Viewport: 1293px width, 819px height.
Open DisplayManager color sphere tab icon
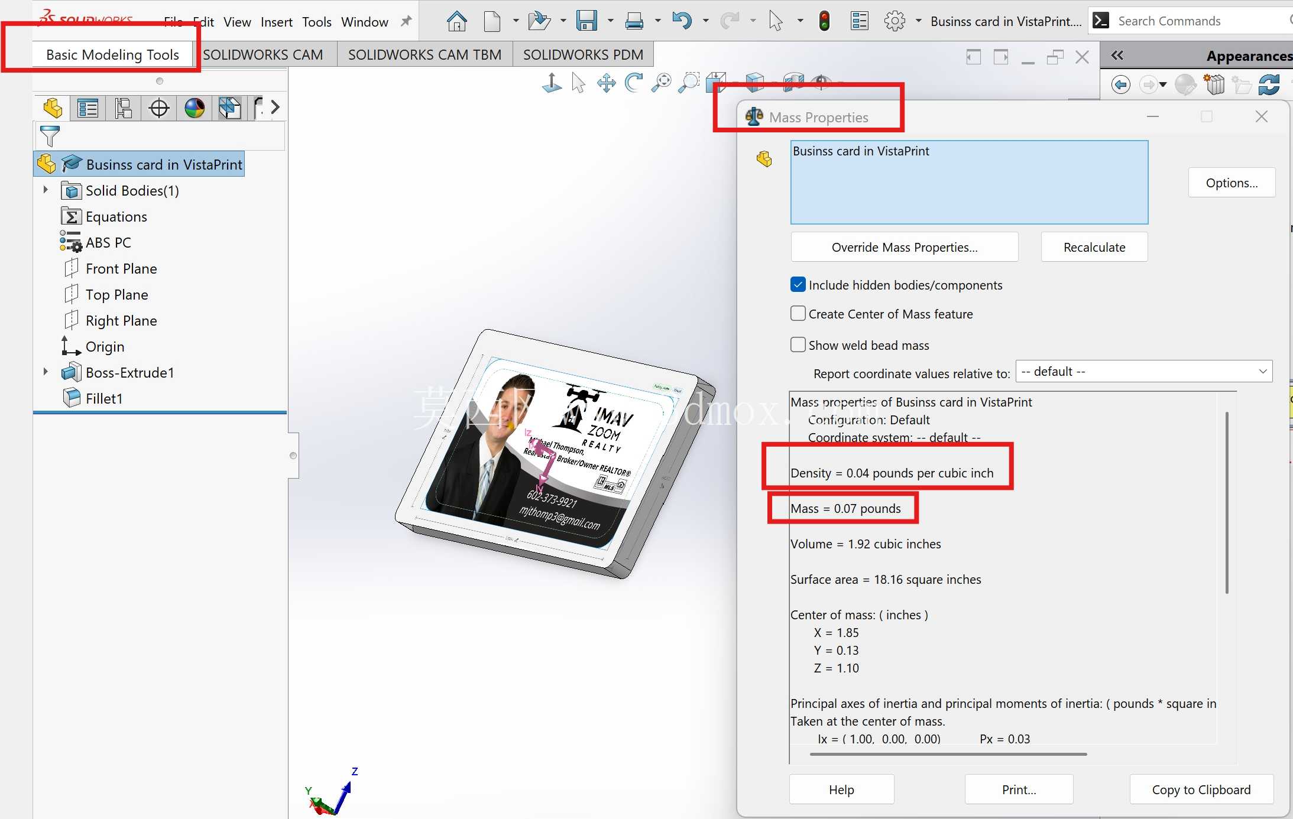(195, 108)
